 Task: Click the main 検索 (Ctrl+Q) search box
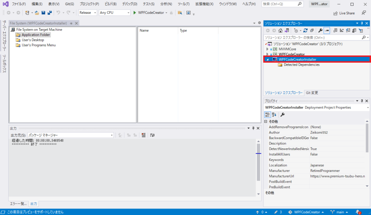click(x=282, y=4)
